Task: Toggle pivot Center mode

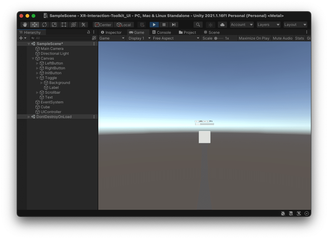Action: [x=103, y=25]
